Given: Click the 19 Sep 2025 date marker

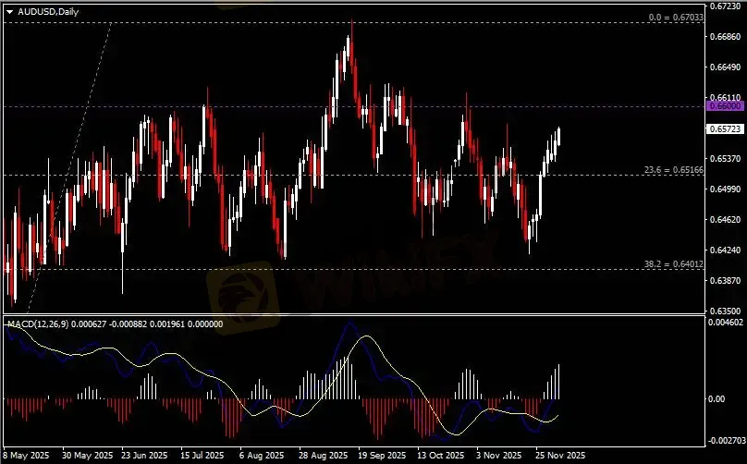Looking at the screenshot, I should 382,456.
